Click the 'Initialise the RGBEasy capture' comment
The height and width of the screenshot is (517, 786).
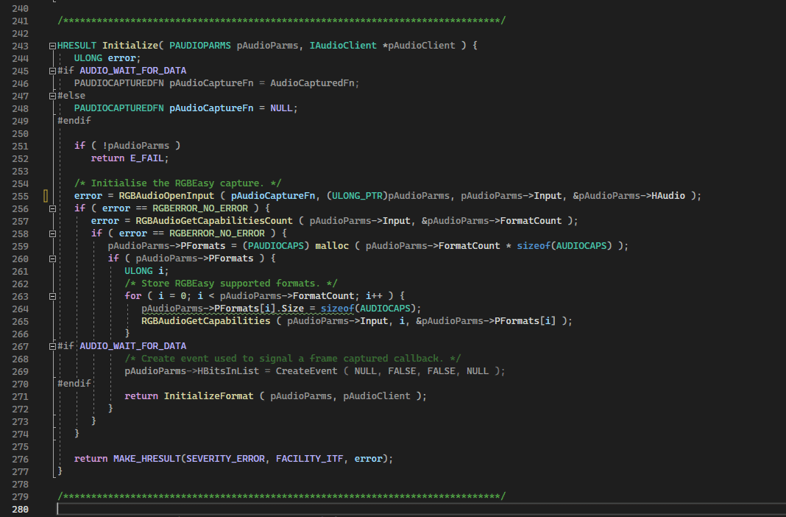[177, 183]
